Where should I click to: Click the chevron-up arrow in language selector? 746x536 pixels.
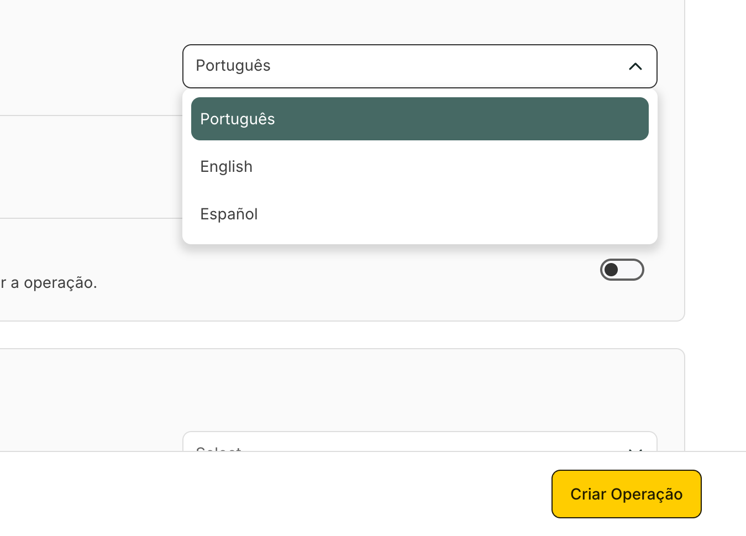(x=635, y=66)
